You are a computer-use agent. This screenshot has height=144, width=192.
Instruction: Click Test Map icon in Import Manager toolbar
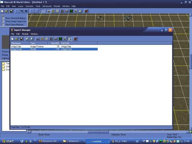tap(75, 39)
